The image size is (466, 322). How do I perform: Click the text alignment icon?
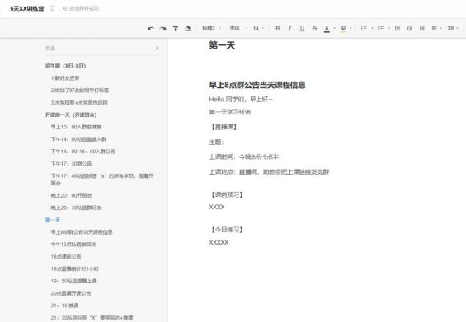point(435,29)
